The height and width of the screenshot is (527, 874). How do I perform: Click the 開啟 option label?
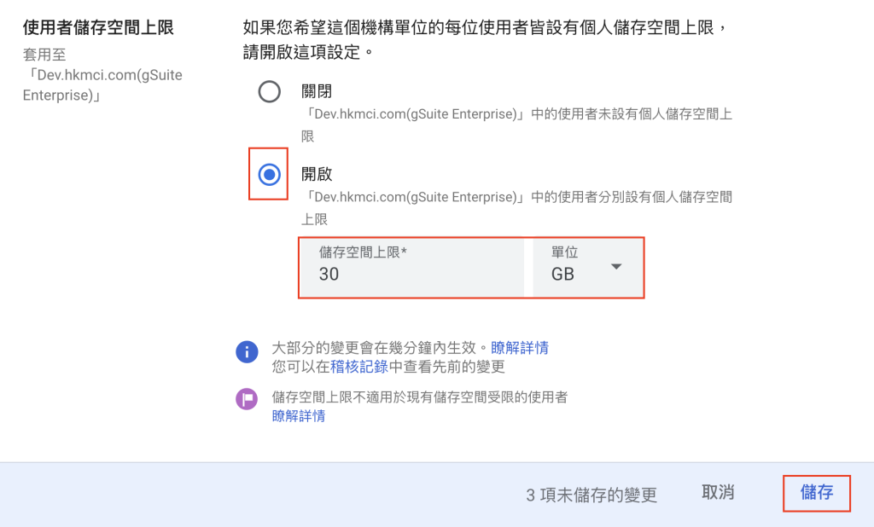(317, 174)
